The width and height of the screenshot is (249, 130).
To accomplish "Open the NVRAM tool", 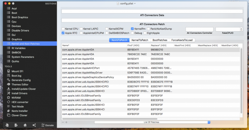I will pyautogui.click(x=16, y=98).
